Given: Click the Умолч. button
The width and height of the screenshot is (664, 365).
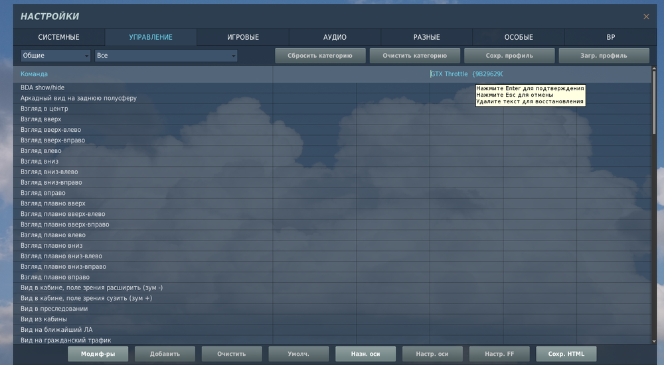Looking at the screenshot, I should (x=299, y=354).
